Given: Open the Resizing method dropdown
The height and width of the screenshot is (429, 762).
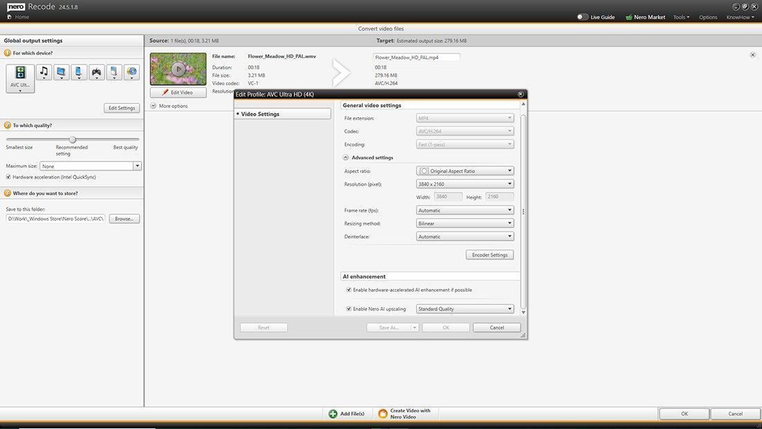Looking at the screenshot, I should pyautogui.click(x=465, y=224).
